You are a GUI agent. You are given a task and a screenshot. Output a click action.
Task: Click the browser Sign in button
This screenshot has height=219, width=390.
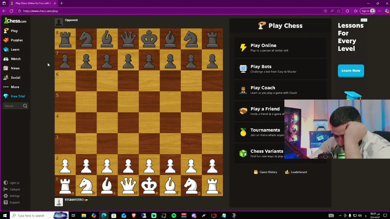tap(368, 11)
